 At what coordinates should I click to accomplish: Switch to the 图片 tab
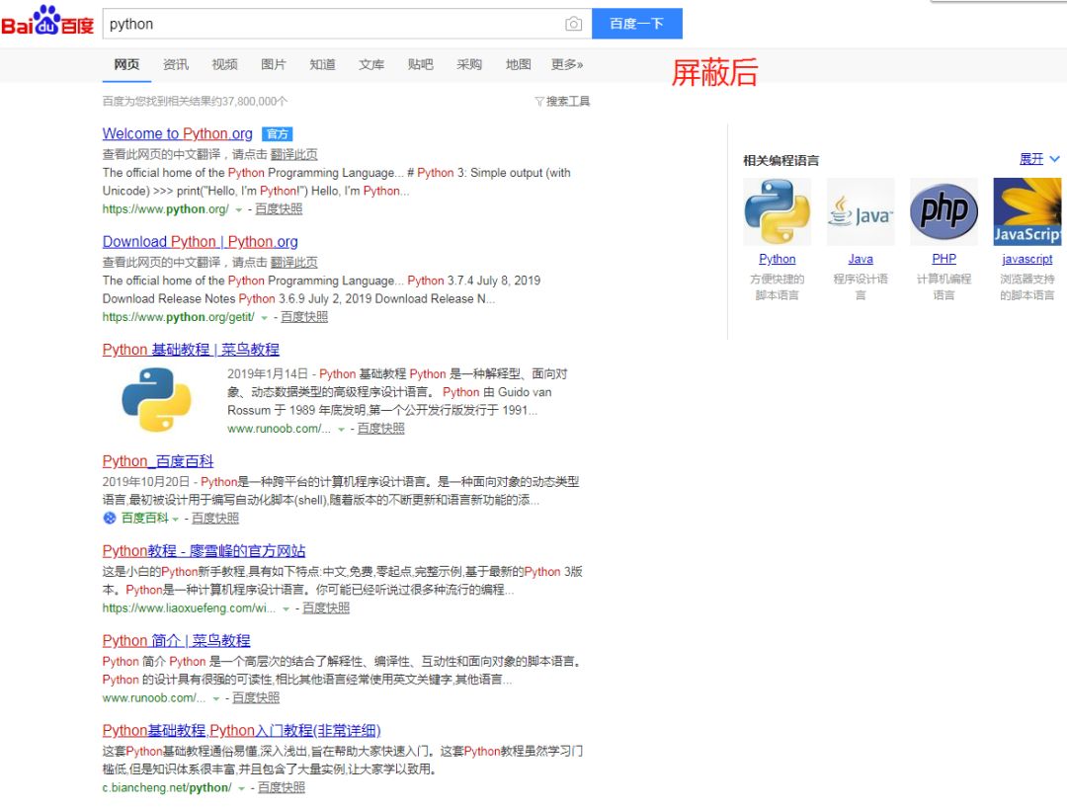(x=274, y=64)
